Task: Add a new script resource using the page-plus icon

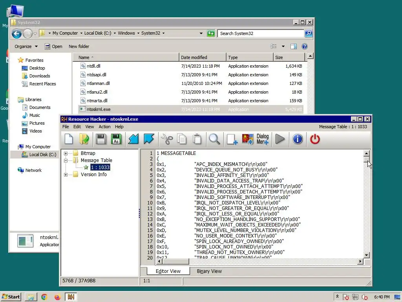Action: [232, 139]
